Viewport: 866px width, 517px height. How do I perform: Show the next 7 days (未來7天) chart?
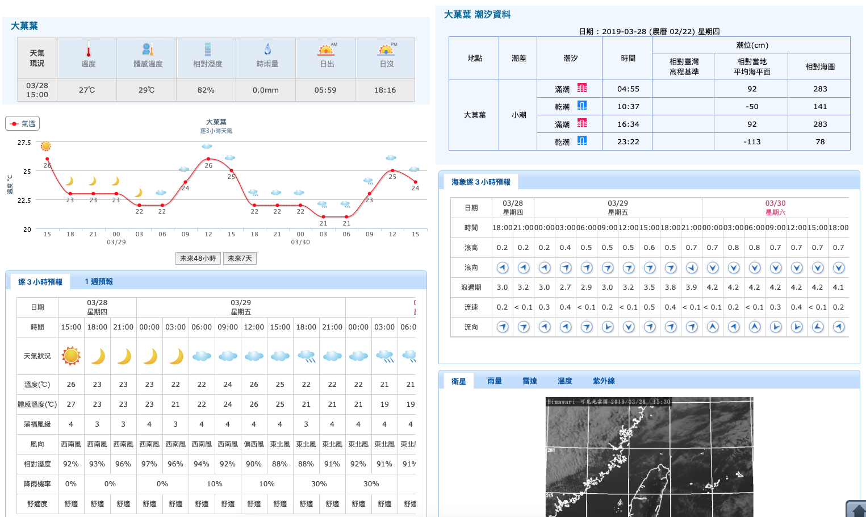tap(240, 258)
